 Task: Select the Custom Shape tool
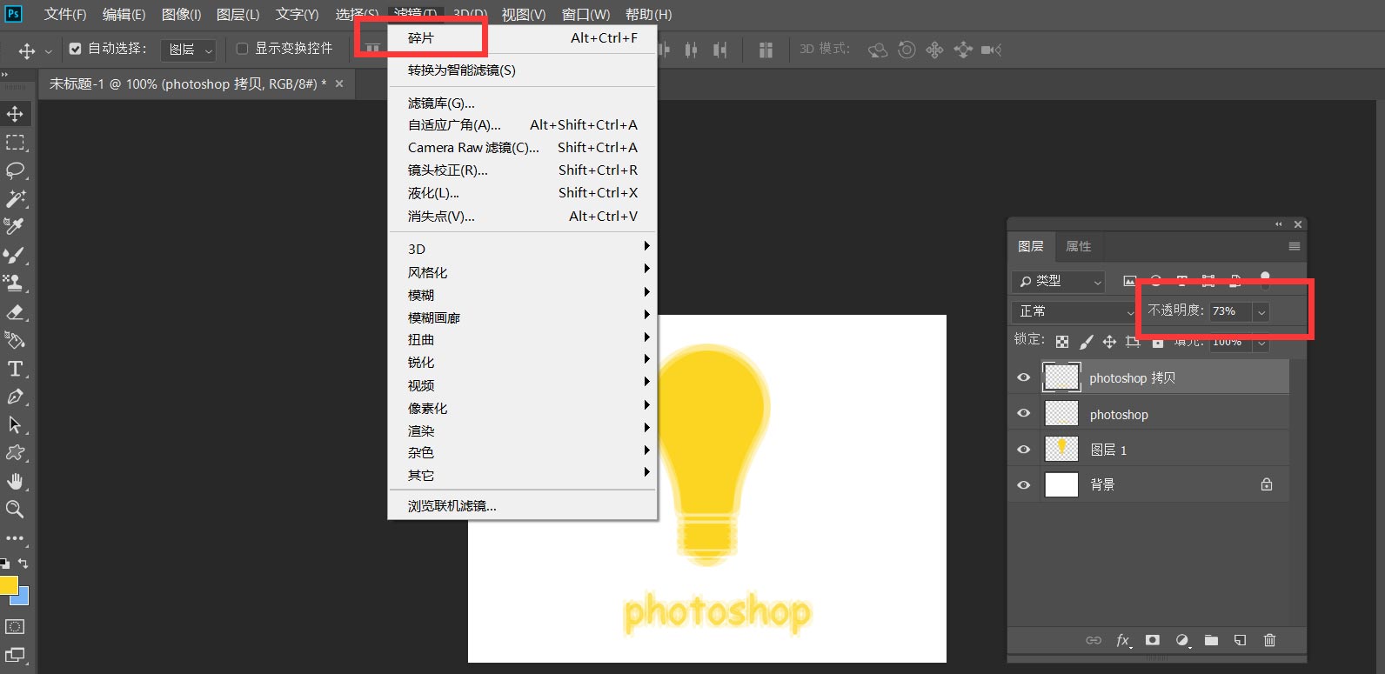point(15,452)
